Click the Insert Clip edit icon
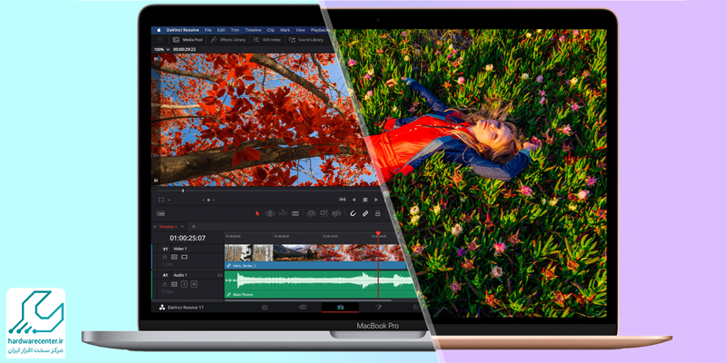 click(312, 213)
